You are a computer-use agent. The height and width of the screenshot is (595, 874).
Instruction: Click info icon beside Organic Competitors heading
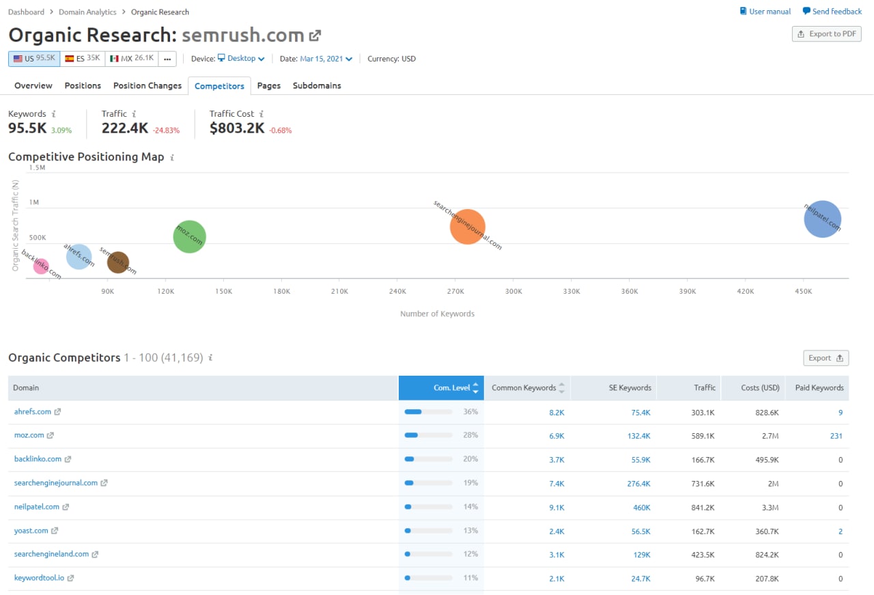[x=211, y=358]
